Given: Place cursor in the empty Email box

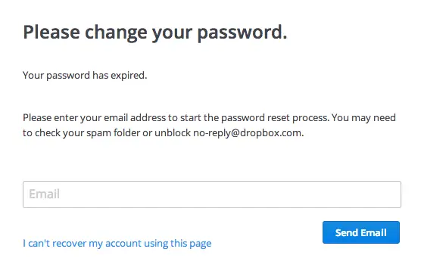Looking at the screenshot, I should (212, 195).
